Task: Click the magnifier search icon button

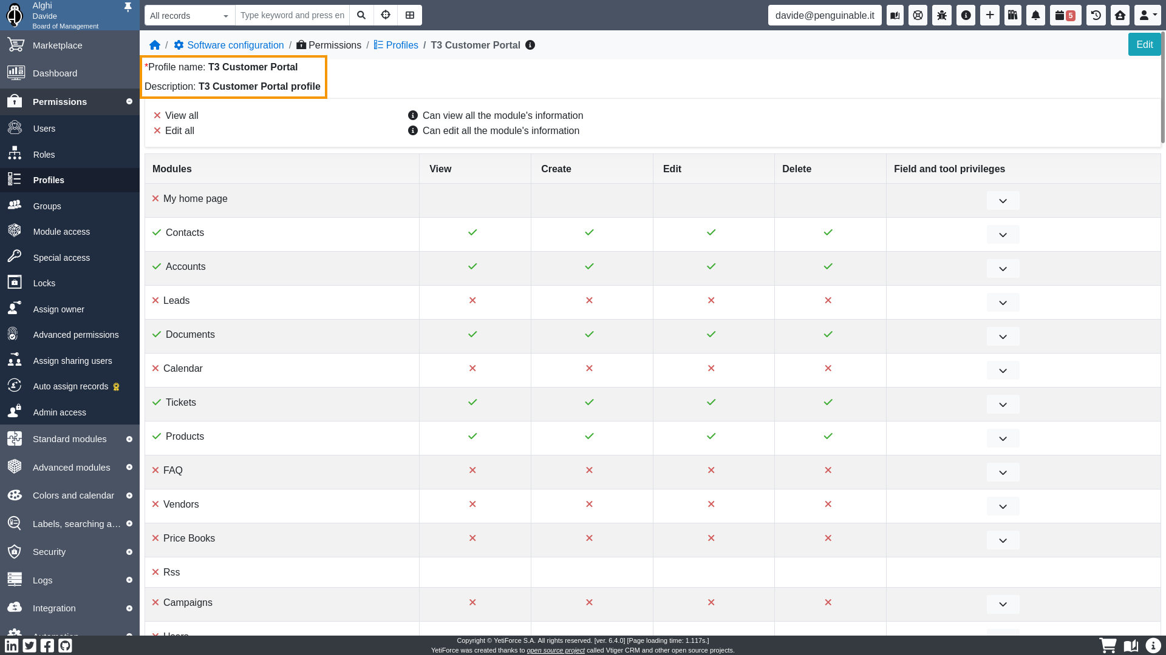Action: (x=361, y=15)
